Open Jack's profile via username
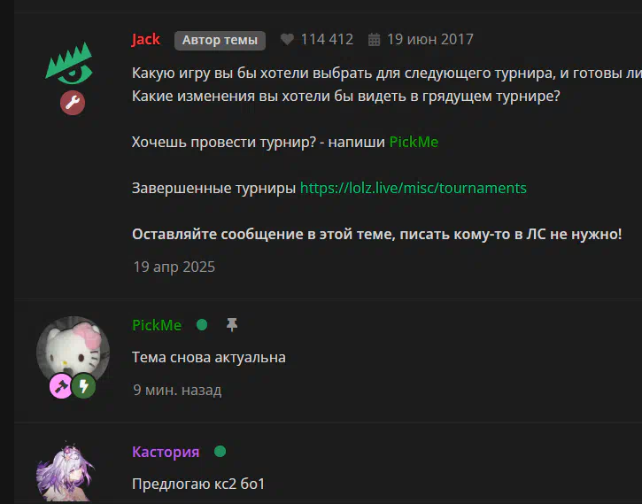 (x=146, y=39)
